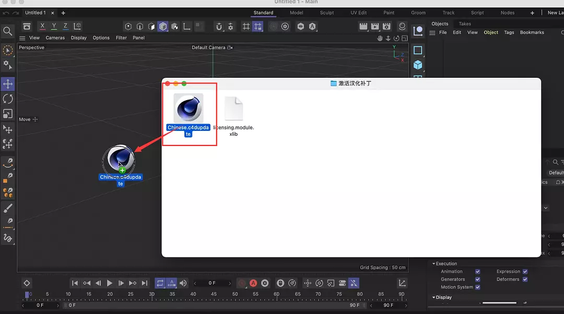
Task: Select the Move tool
Action: tap(7, 83)
